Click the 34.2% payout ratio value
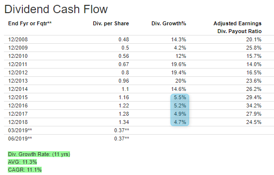Screen dimensions: 274x175 click(254, 105)
